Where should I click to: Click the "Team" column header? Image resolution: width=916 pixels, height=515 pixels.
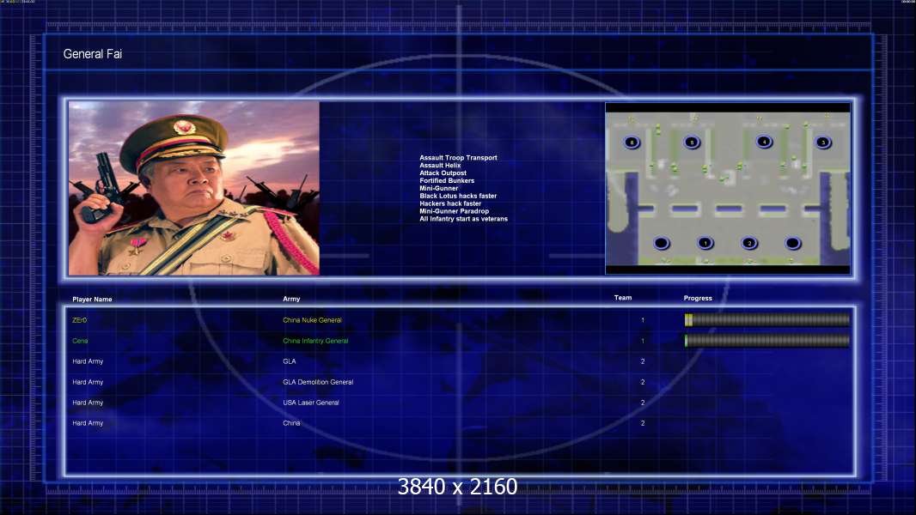coord(623,298)
